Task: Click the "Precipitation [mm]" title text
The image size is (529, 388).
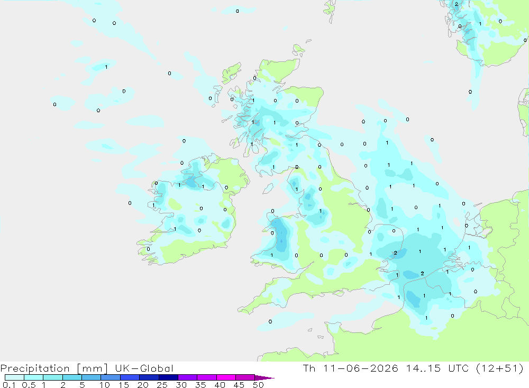Action: pos(54,368)
